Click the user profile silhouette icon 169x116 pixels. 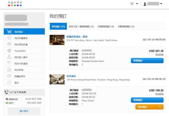(x=145, y=4)
